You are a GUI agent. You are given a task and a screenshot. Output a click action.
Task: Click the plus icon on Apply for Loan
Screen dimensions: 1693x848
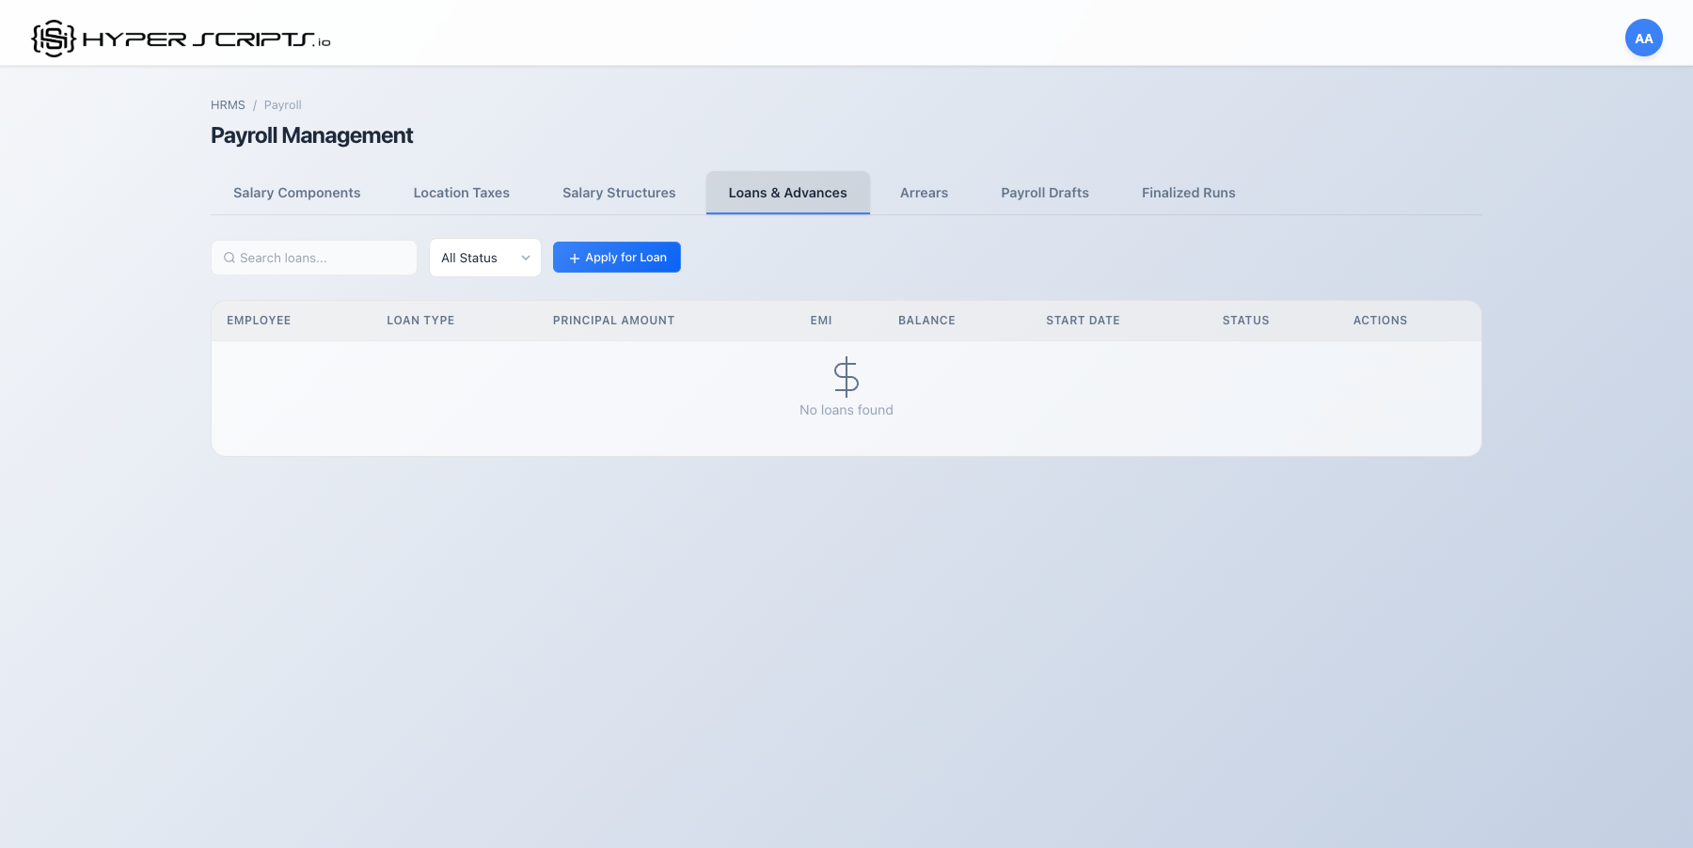click(574, 258)
